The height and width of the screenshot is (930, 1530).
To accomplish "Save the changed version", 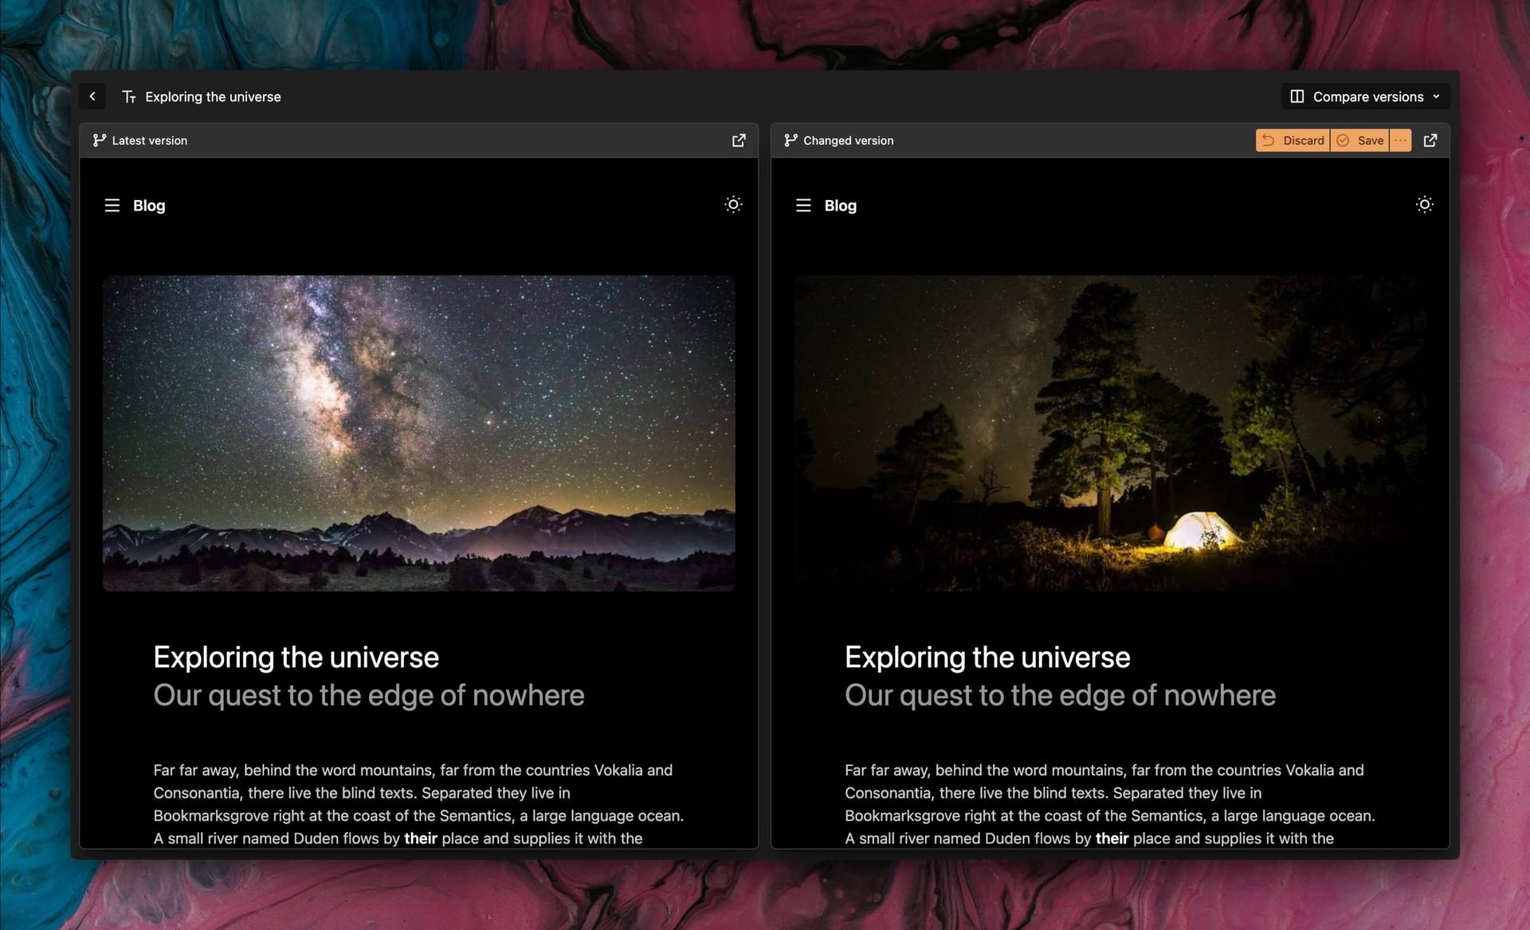I will [1360, 140].
